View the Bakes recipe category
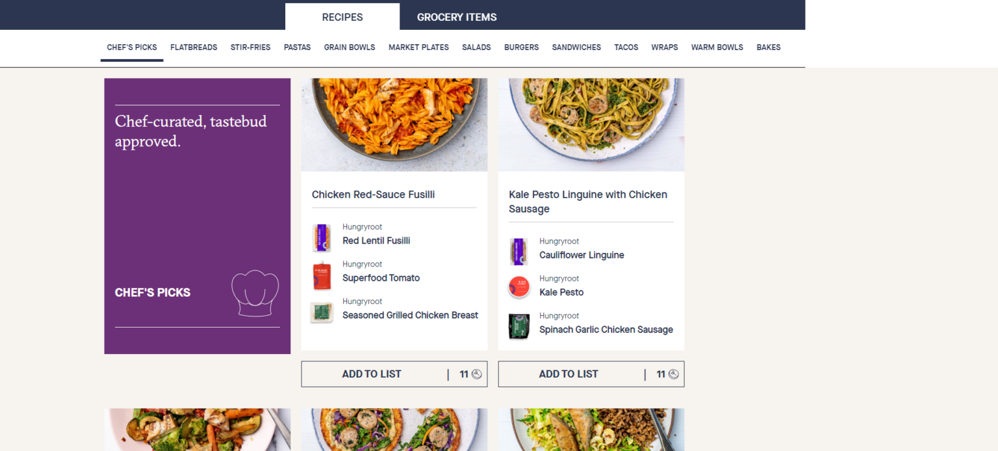Screen dimensions: 998x451 (768, 47)
